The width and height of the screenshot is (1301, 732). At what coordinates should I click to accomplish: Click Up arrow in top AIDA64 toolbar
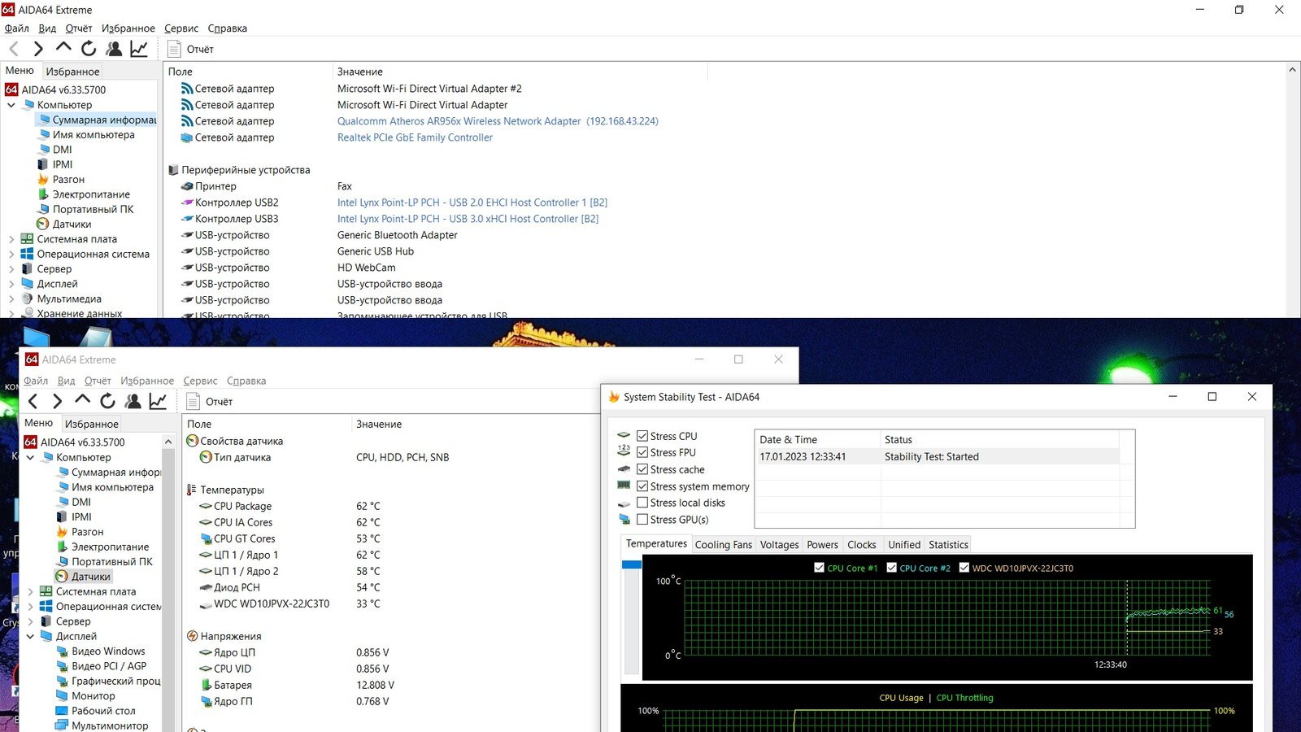pos(63,48)
